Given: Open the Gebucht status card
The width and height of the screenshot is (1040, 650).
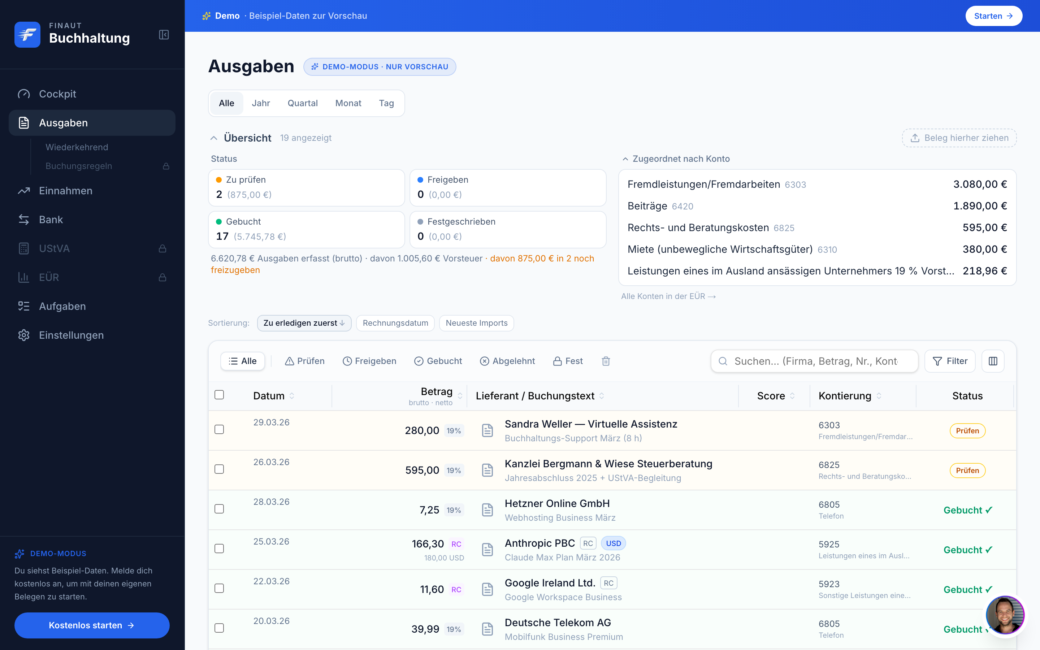Looking at the screenshot, I should pyautogui.click(x=307, y=230).
